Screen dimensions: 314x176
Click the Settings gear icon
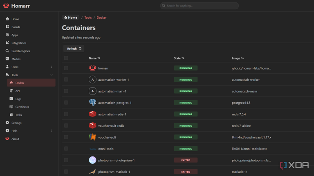[7, 123]
